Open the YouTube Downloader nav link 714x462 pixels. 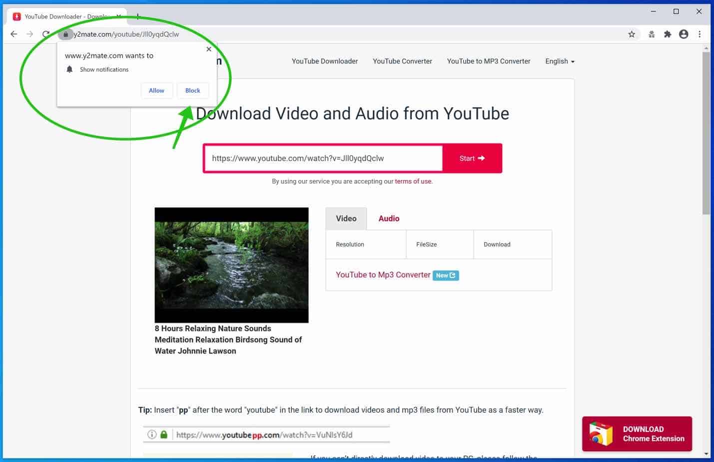325,61
